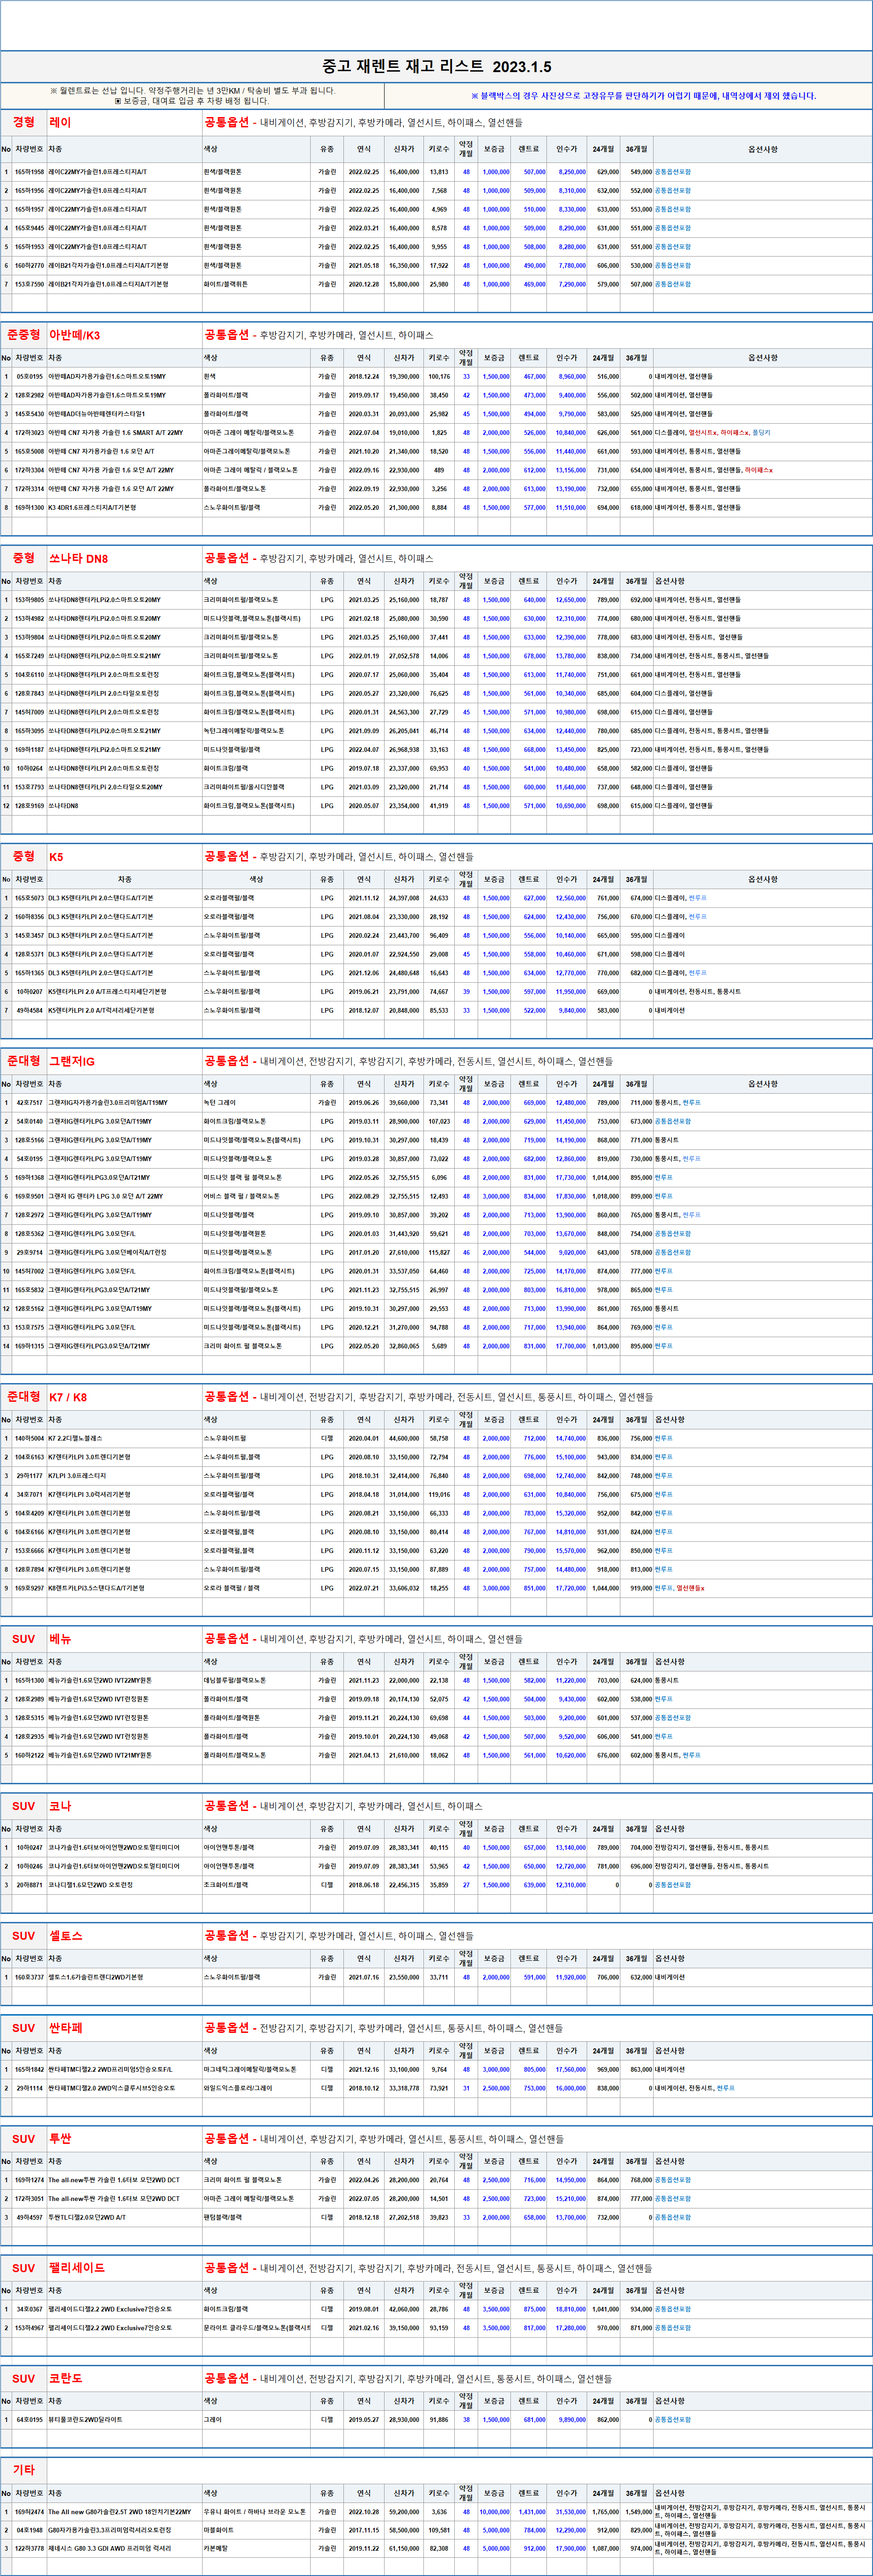Click 신차가 cell 59,200,000 in 기타 table
The image size is (873, 2576).
pos(404,2513)
